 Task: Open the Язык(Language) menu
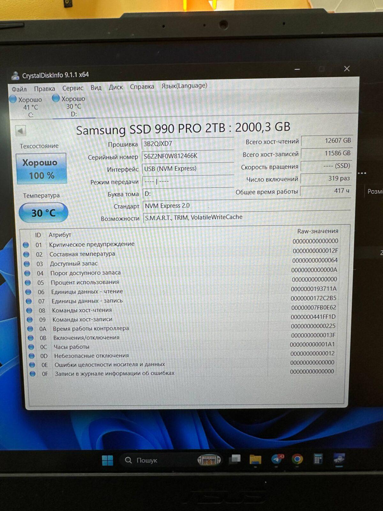(184, 86)
